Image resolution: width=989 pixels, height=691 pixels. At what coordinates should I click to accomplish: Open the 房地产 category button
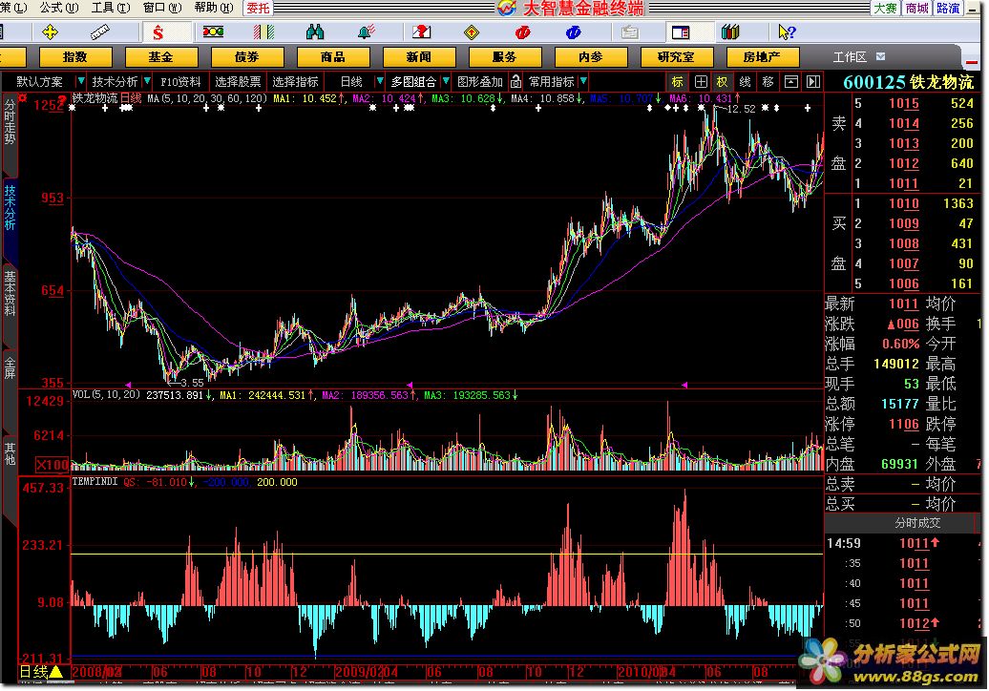tap(762, 56)
